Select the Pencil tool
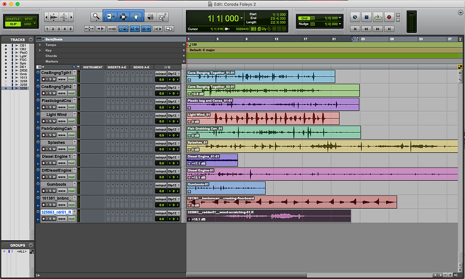 point(162,17)
